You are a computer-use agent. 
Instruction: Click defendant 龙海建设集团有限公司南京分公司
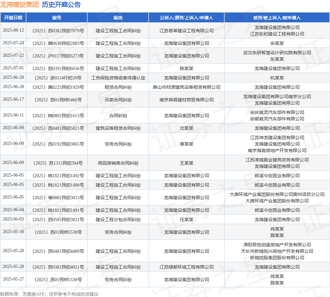277,97
